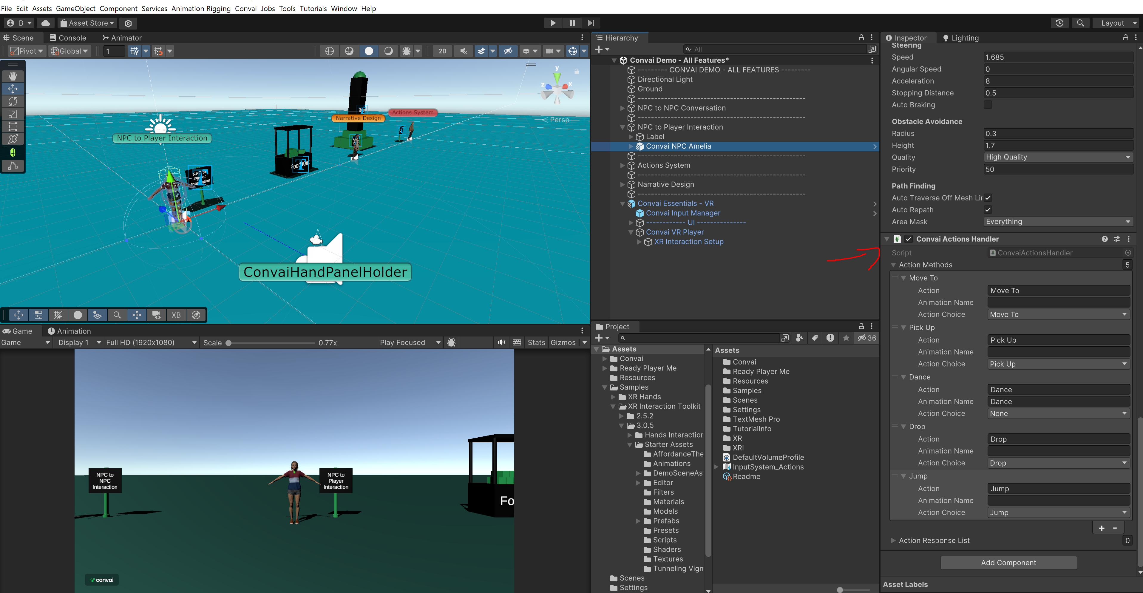Toggle scene audio mute icon

464,51
